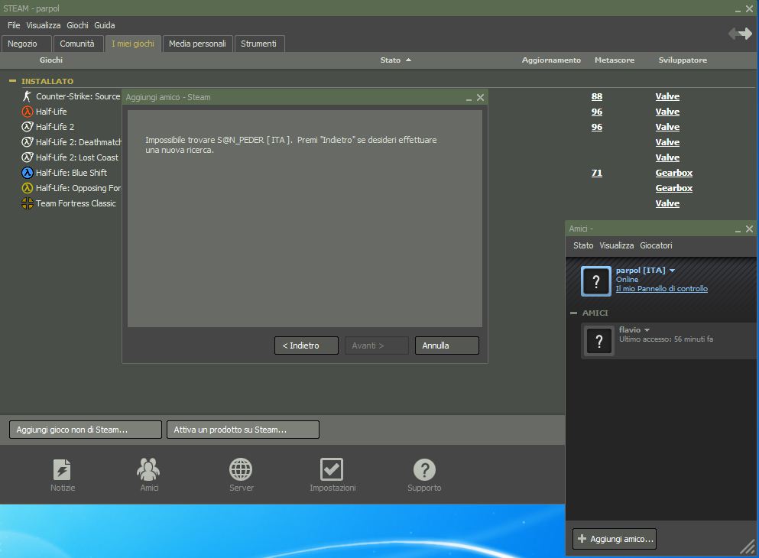Click the Team Fortress Classic icon
Viewport: 759px width, 558px height.
(x=27, y=203)
